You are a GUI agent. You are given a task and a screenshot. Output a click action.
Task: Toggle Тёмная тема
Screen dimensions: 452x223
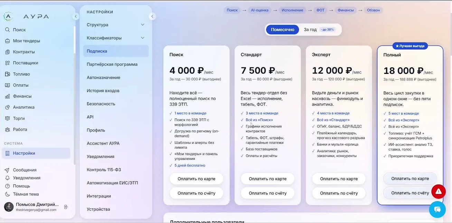22,194
